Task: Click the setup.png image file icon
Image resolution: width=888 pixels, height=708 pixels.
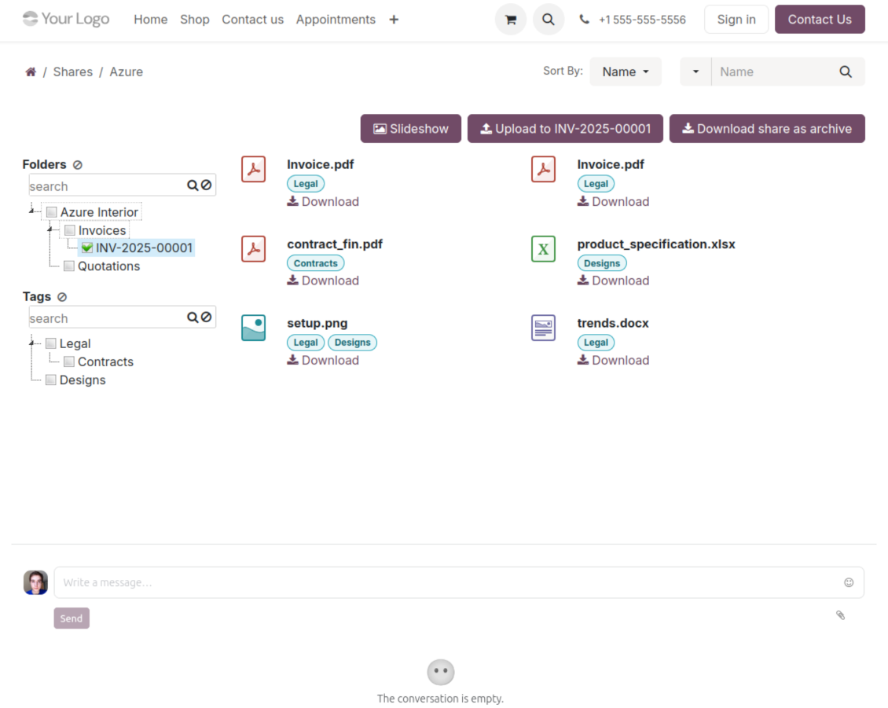Action: (x=253, y=328)
